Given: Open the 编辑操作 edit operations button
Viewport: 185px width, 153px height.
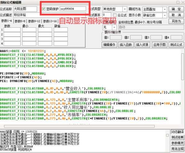Looking at the screenshot, I should point(109,45).
